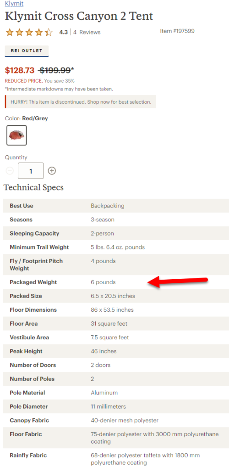Click the Best Use Backpacking row

(116, 206)
